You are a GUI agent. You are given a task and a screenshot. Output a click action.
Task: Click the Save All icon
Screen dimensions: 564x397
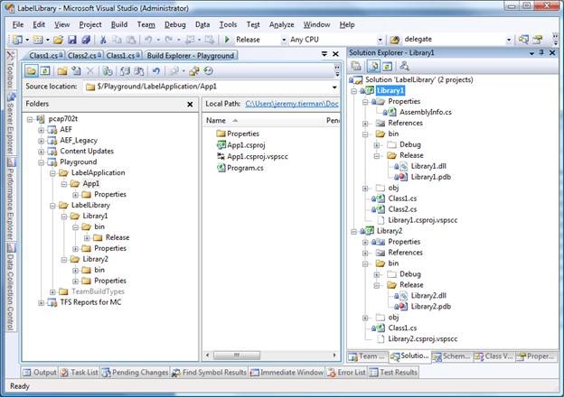coord(86,40)
